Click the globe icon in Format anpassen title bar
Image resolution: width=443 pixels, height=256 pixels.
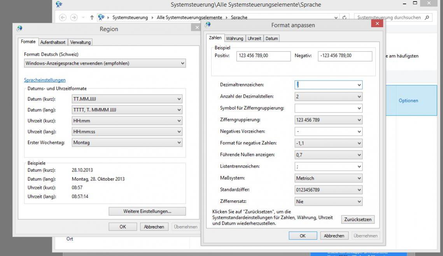point(208,25)
